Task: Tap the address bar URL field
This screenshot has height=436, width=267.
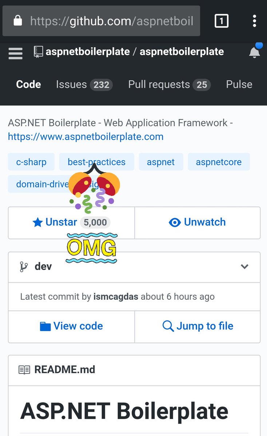Action: pos(101,21)
